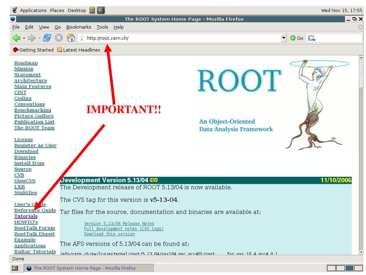This screenshot has height=275, width=366.
Task: Click the Stop loading icon
Action: (x=59, y=38)
